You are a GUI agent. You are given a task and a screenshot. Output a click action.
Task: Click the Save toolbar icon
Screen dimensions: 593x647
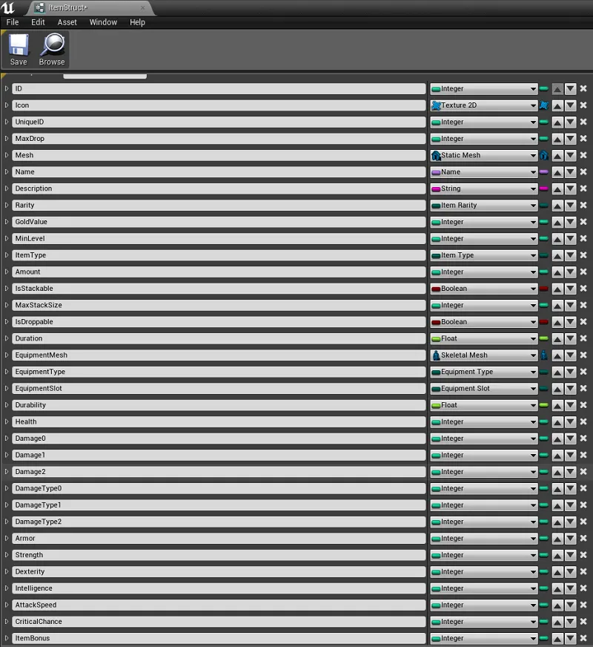pyautogui.click(x=19, y=50)
